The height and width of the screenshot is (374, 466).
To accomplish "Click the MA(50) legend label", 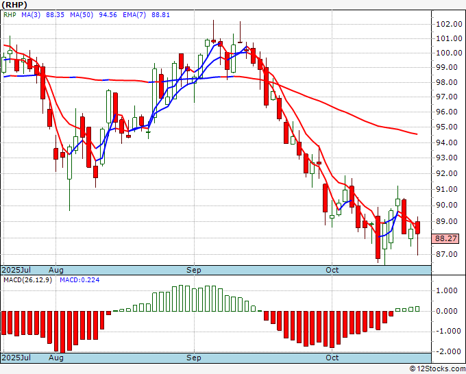I will [82, 15].
